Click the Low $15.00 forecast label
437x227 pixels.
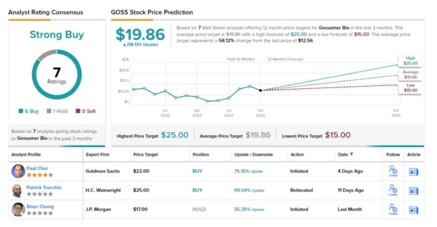click(411, 88)
